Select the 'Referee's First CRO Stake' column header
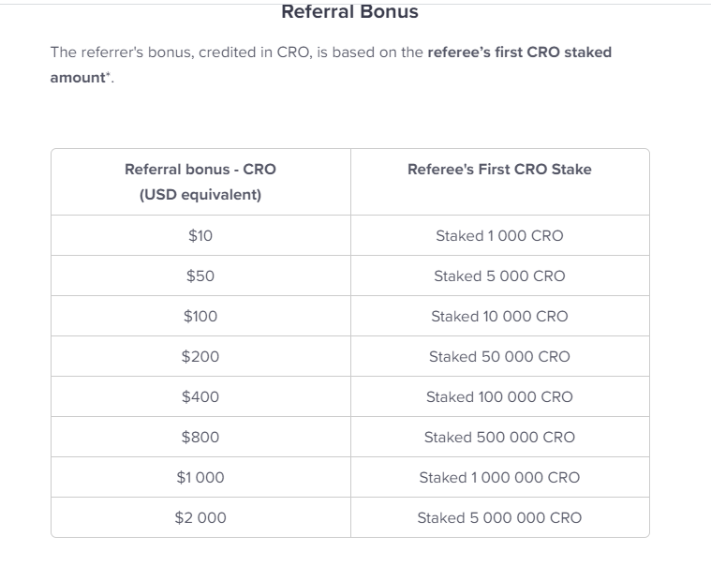Screen dimensions: 711x566 coord(499,182)
